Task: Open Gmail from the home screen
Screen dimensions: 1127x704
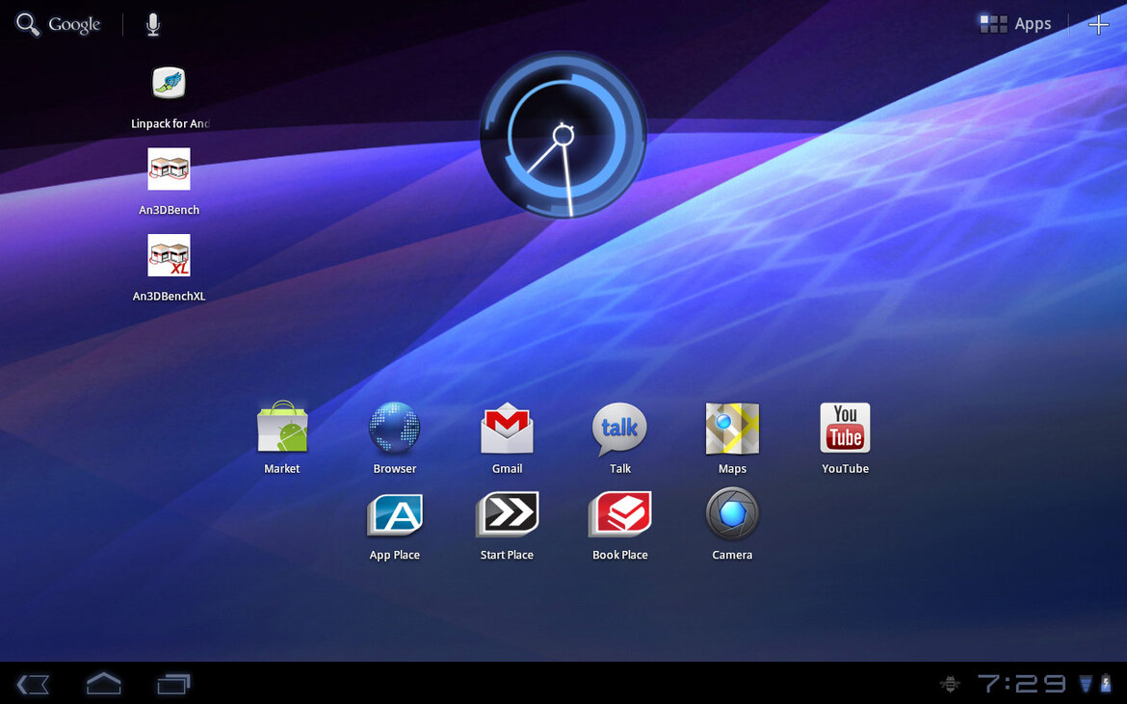Action: pyautogui.click(x=507, y=429)
